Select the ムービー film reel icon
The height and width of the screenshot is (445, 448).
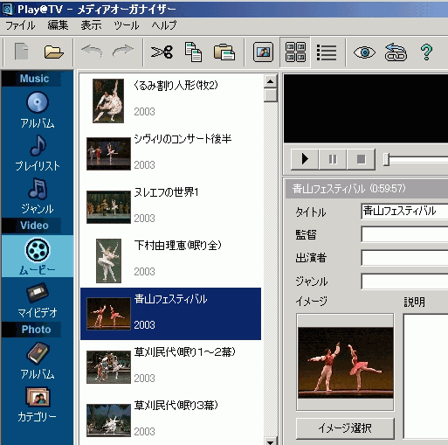coord(38,250)
